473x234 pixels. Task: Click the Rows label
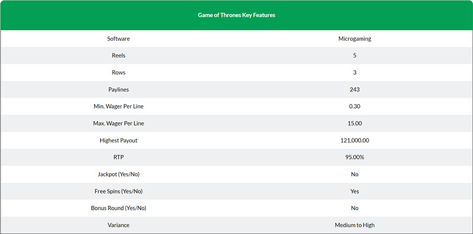coord(119,73)
